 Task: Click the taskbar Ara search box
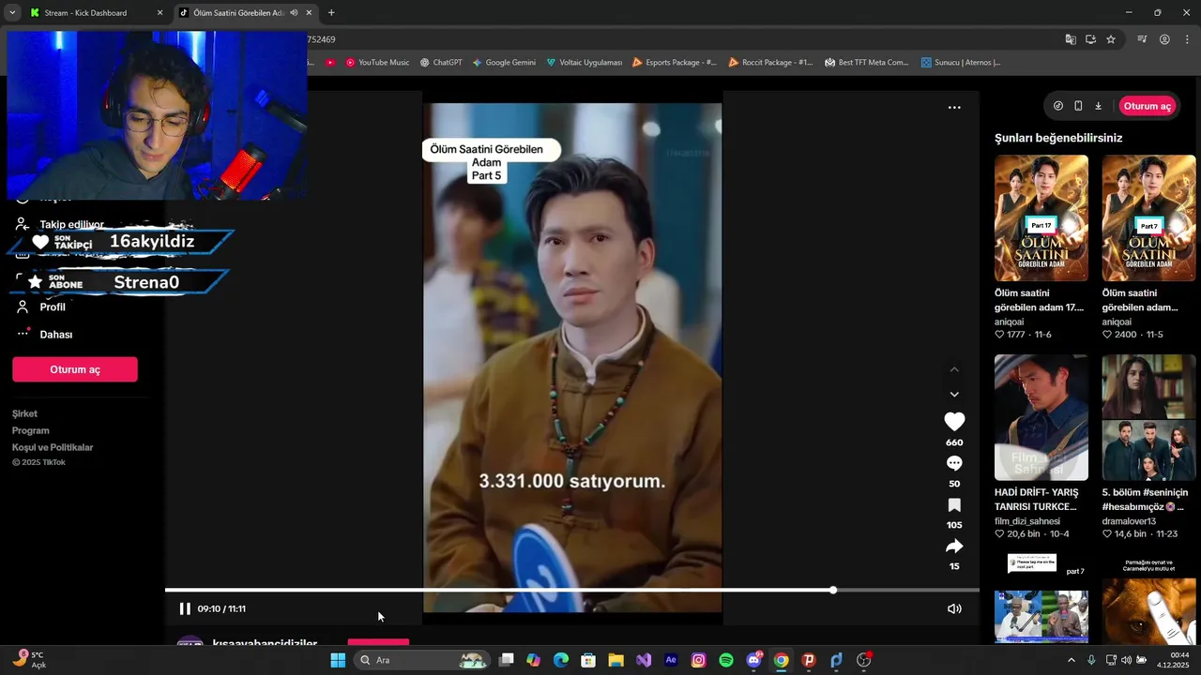click(x=422, y=660)
